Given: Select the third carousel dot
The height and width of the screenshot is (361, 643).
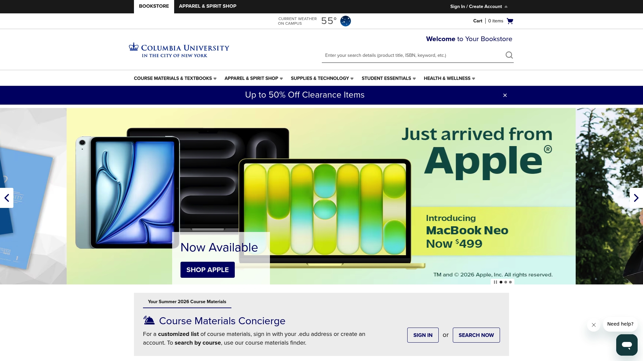Looking at the screenshot, I should pyautogui.click(x=510, y=282).
